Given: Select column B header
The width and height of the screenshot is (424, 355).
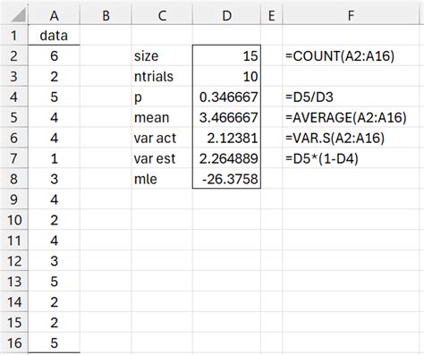Looking at the screenshot, I should coord(106,15).
